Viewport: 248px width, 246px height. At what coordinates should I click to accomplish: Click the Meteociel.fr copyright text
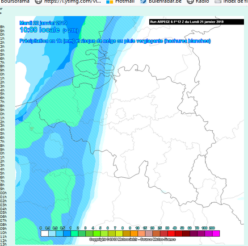tap(133, 239)
